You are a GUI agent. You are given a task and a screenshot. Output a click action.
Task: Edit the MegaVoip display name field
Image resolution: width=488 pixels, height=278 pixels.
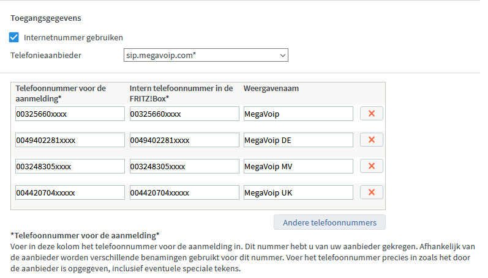pos(298,114)
